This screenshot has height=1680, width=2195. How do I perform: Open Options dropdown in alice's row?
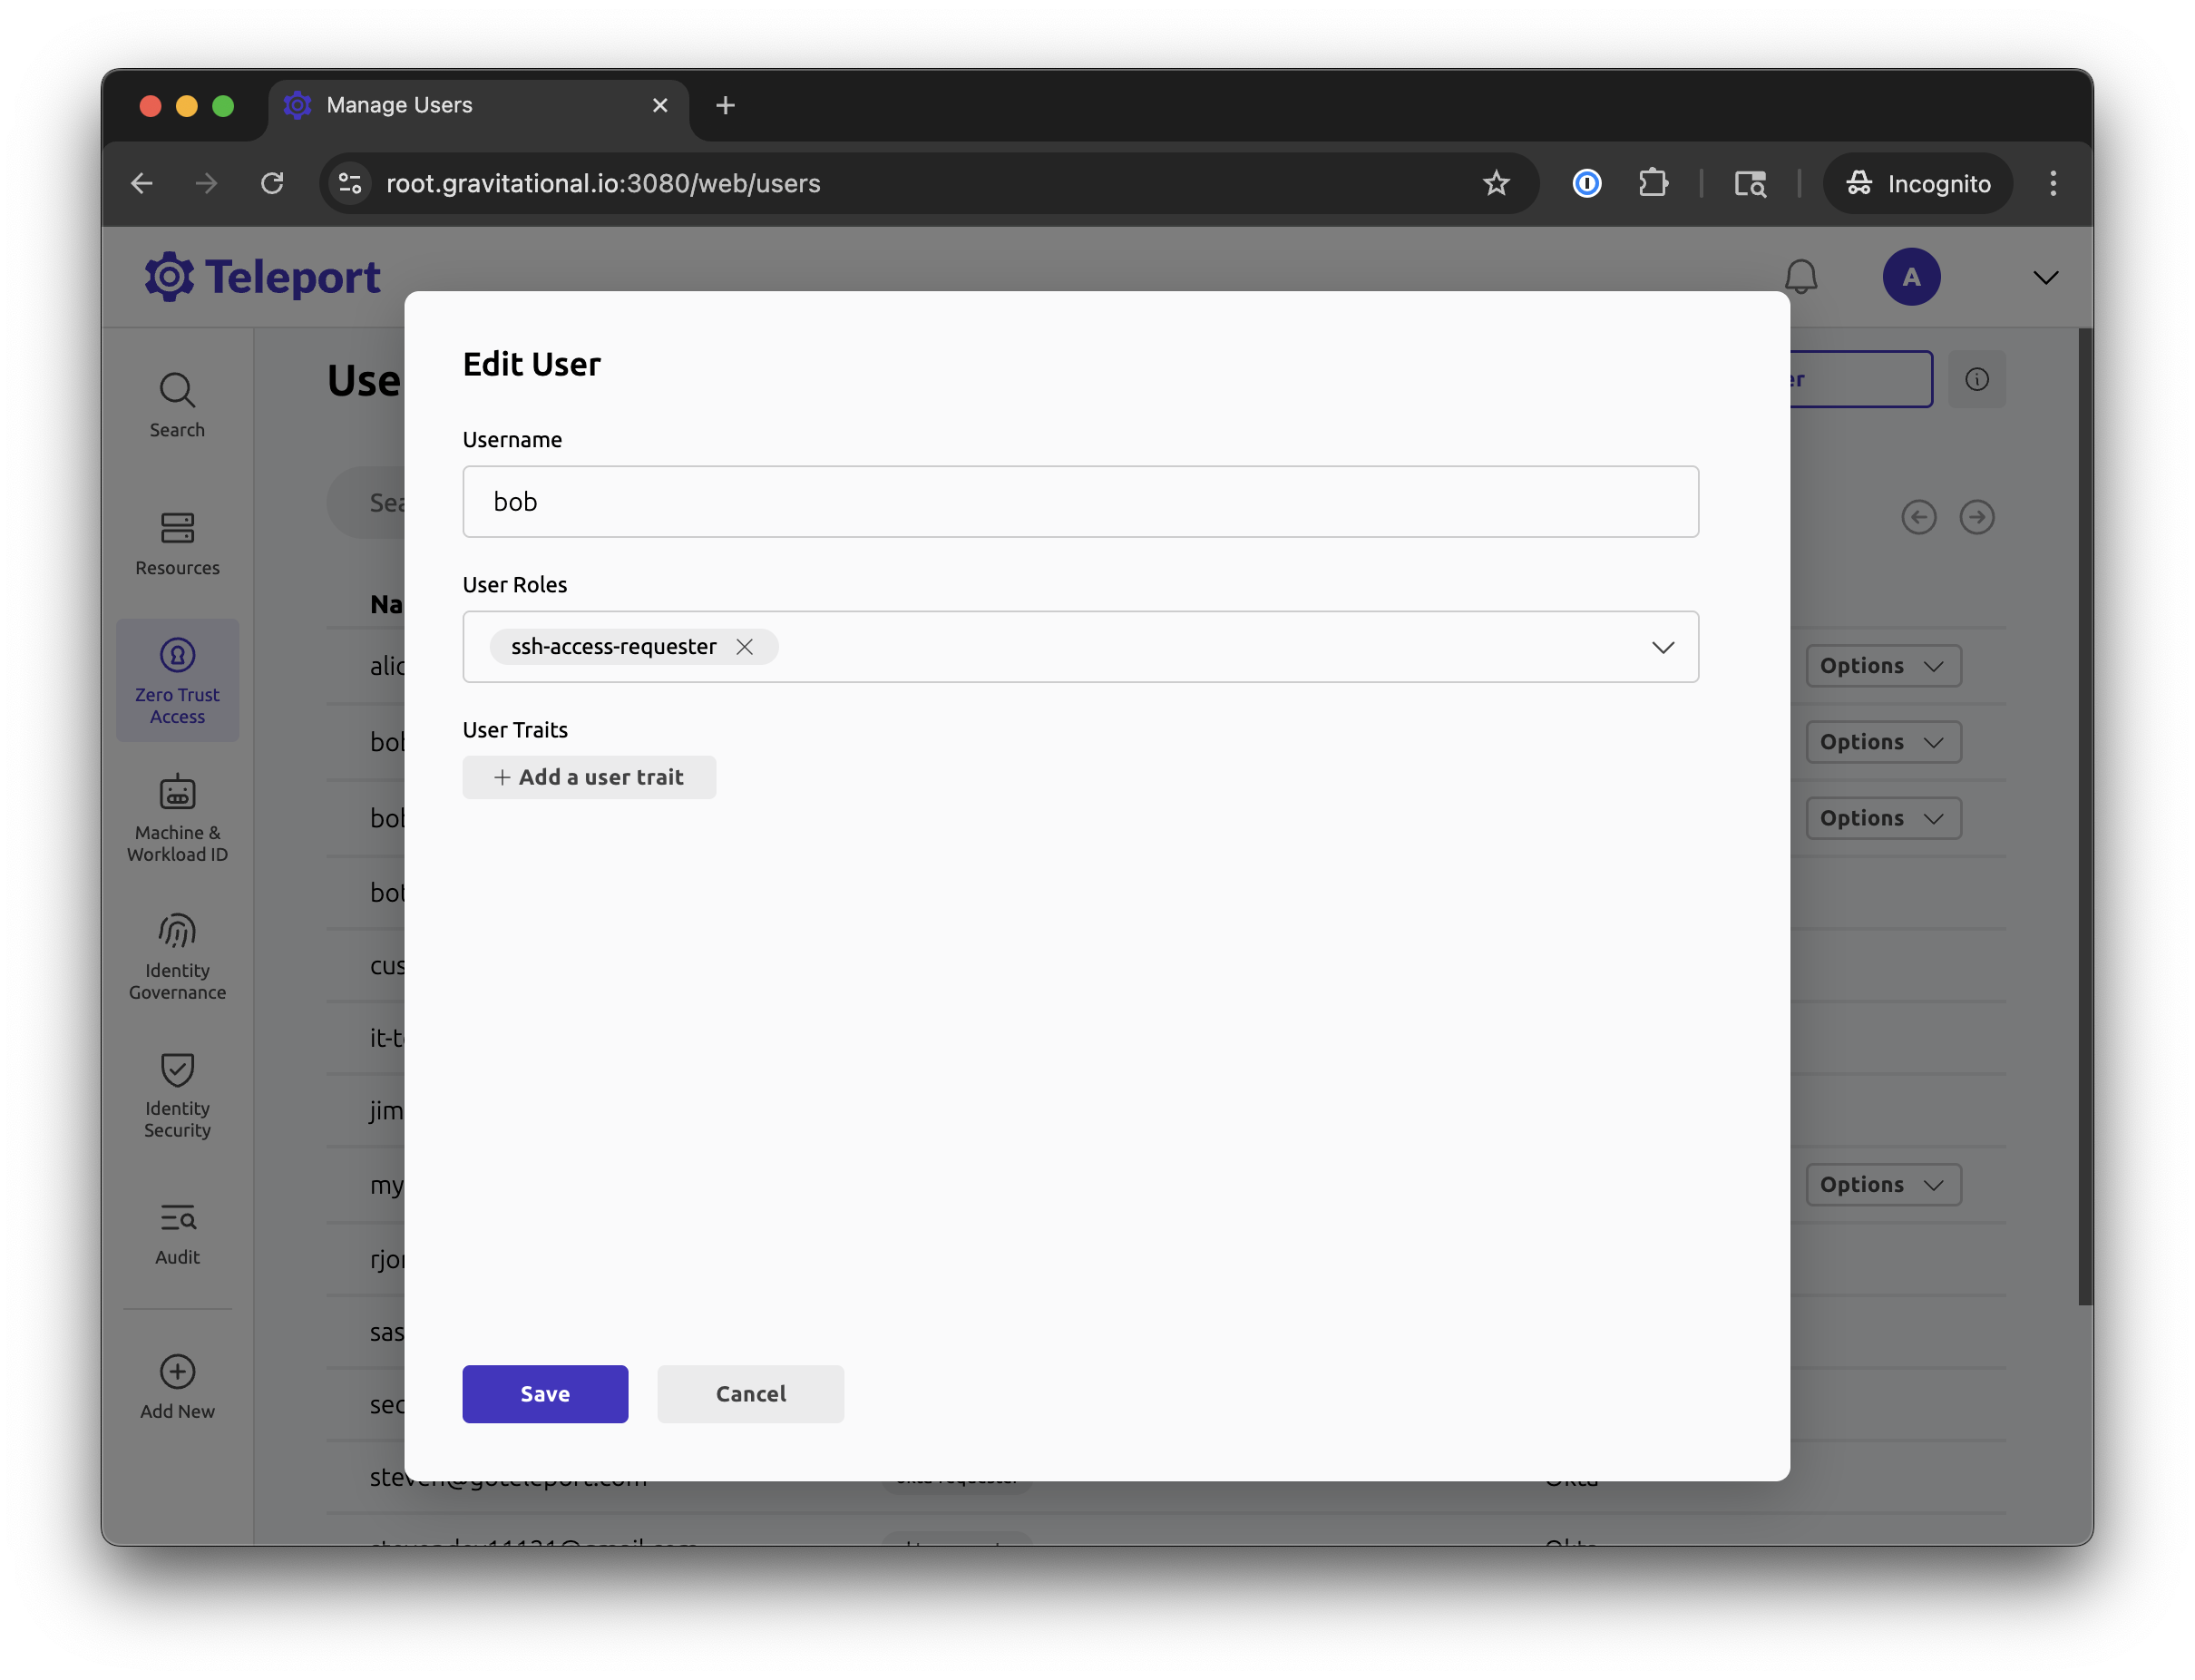point(1882,666)
